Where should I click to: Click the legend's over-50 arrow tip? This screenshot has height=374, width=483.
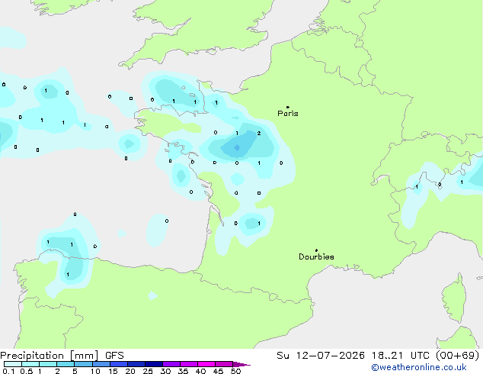241,364
